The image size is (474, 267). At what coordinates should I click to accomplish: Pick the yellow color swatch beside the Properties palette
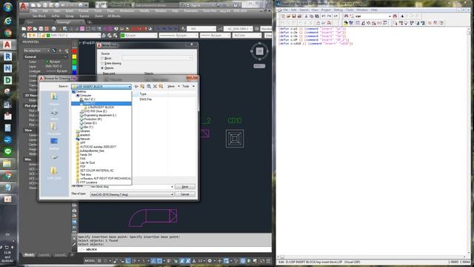(74, 56)
